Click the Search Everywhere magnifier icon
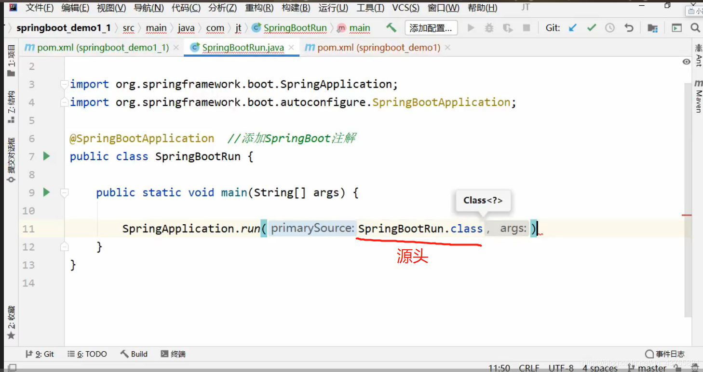The image size is (703, 372). pos(695,28)
